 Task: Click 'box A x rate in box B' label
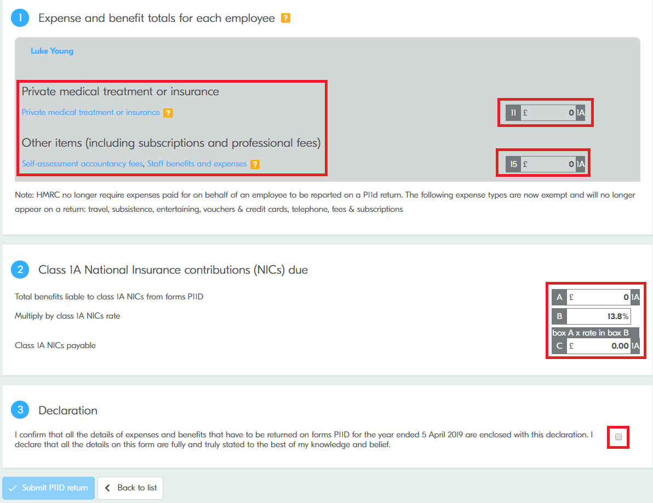pos(591,333)
